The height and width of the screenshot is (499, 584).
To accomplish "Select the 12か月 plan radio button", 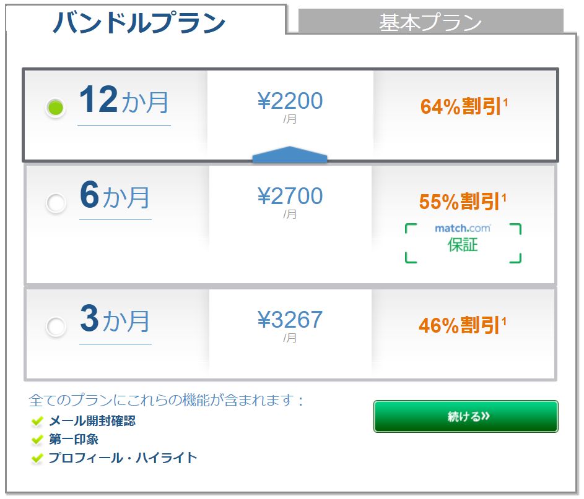I will 56,108.
